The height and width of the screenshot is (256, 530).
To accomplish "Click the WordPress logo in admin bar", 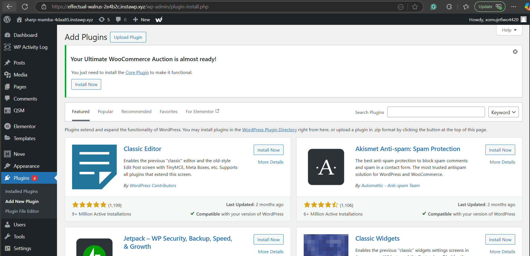I will coord(7,20).
